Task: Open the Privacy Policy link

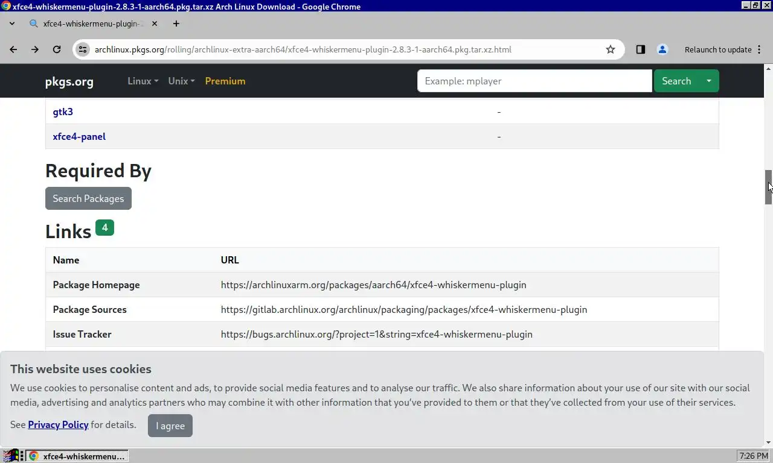Action: point(58,424)
